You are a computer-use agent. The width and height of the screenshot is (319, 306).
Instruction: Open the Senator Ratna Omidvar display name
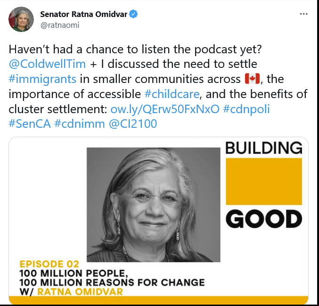coord(83,14)
